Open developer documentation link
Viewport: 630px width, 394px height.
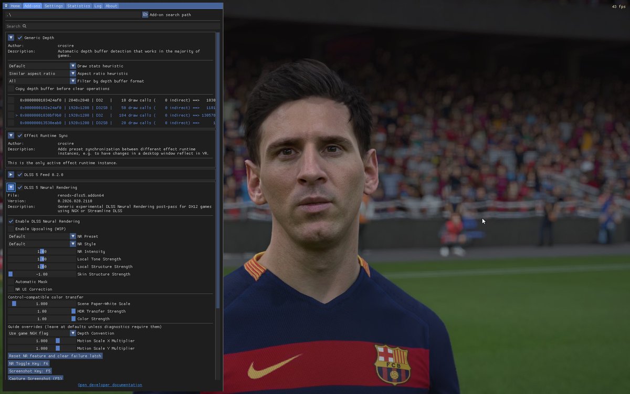pos(110,385)
